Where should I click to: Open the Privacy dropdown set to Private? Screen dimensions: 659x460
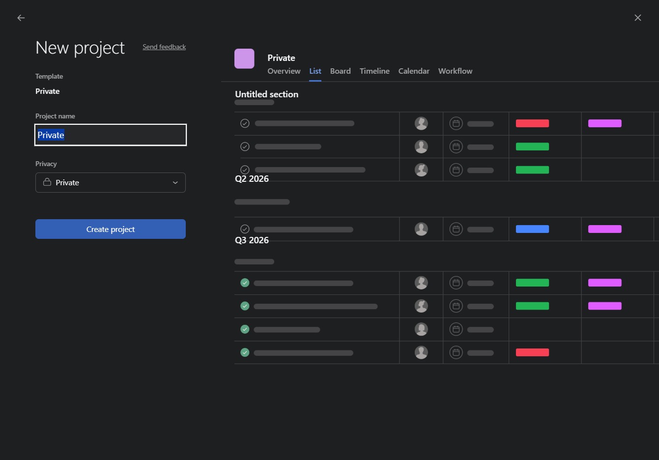click(x=111, y=182)
